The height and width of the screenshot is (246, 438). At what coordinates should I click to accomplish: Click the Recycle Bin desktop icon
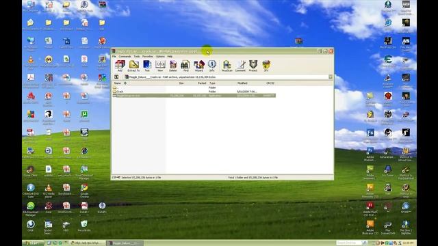pos(84,226)
